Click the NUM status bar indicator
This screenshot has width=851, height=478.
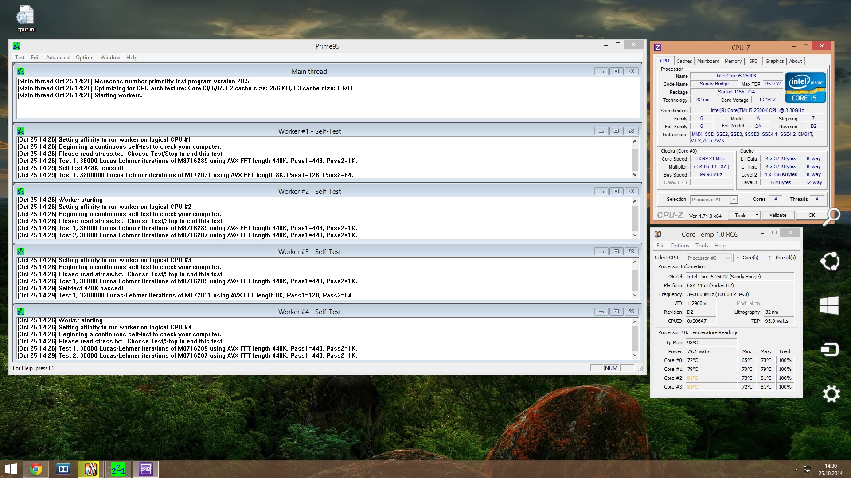(x=611, y=368)
